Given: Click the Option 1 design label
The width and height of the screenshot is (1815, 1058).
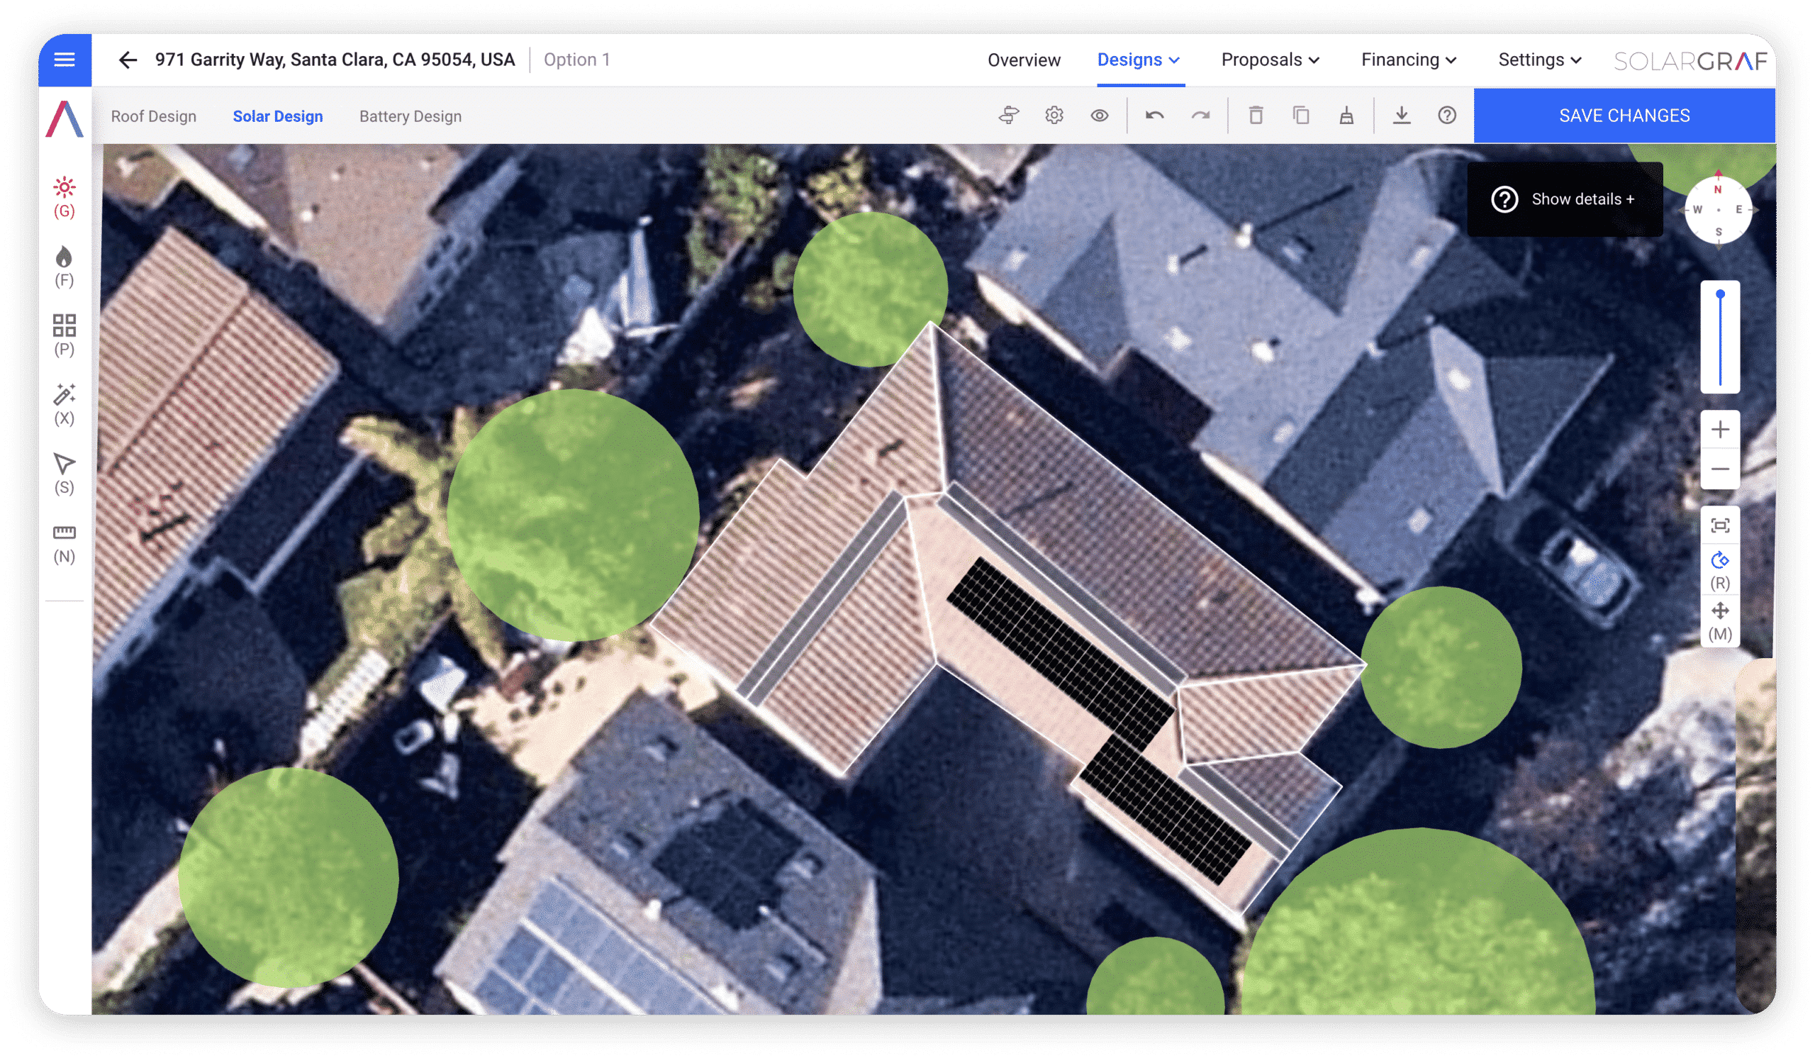Looking at the screenshot, I should tap(577, 60).
